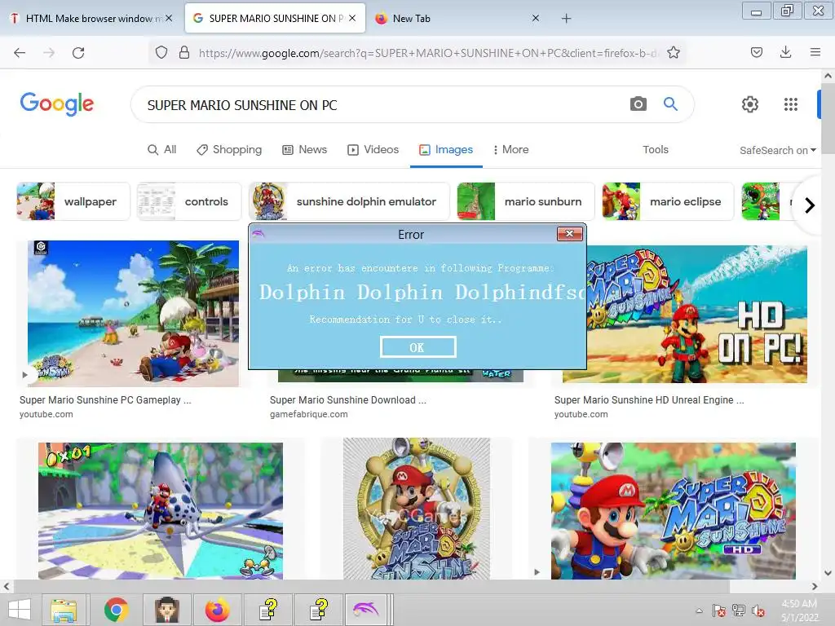Open the Action Center flag tray icon

point(719,611)
